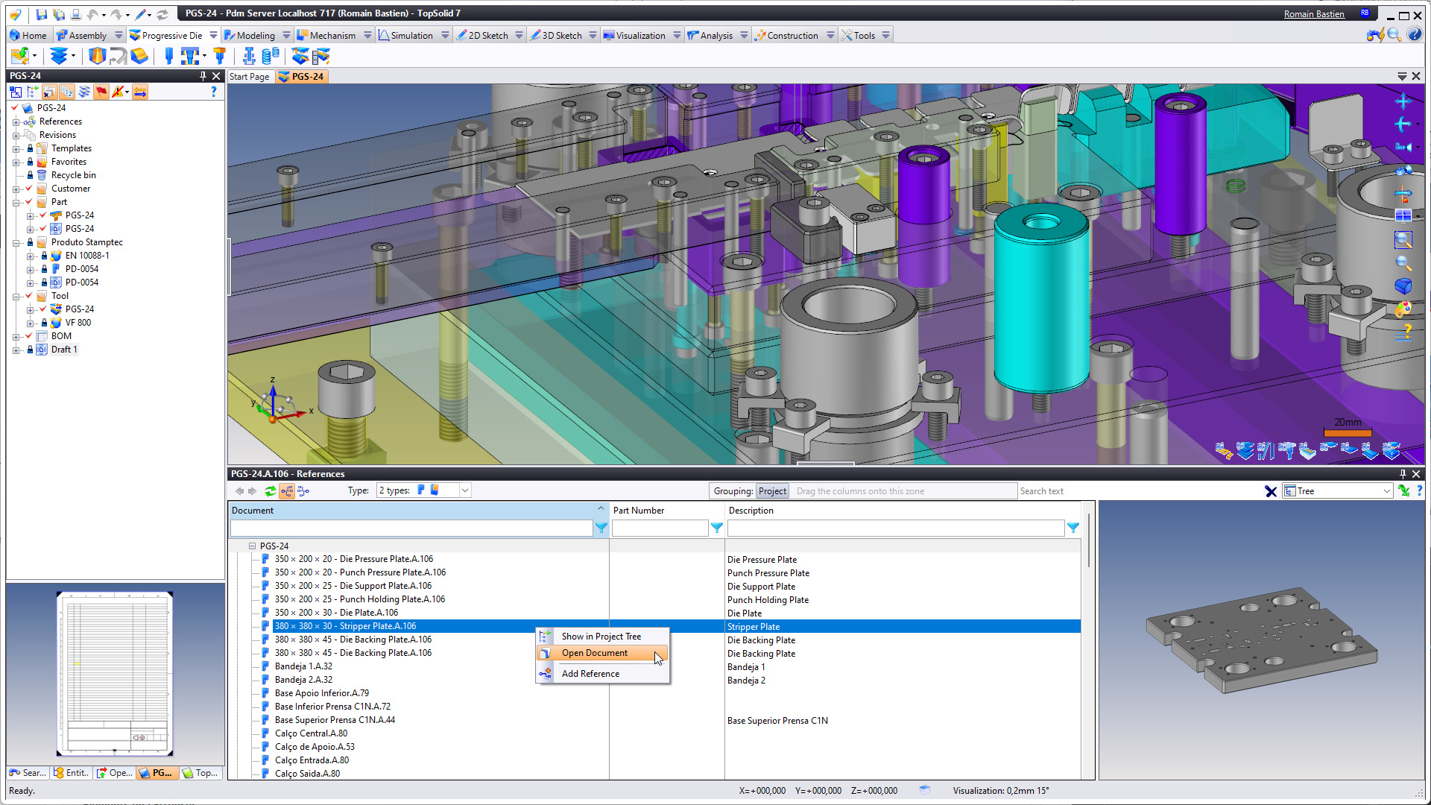Image resolution: width=1431 pixels, height=805 pixels.
Task: Click the strip layers icon in main toolbar
Action: coord(59,56)
